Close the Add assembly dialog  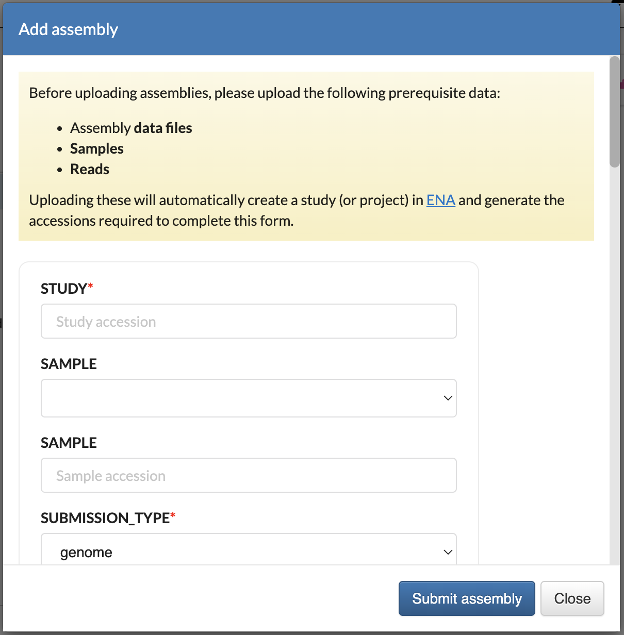[x=572, y=598]
